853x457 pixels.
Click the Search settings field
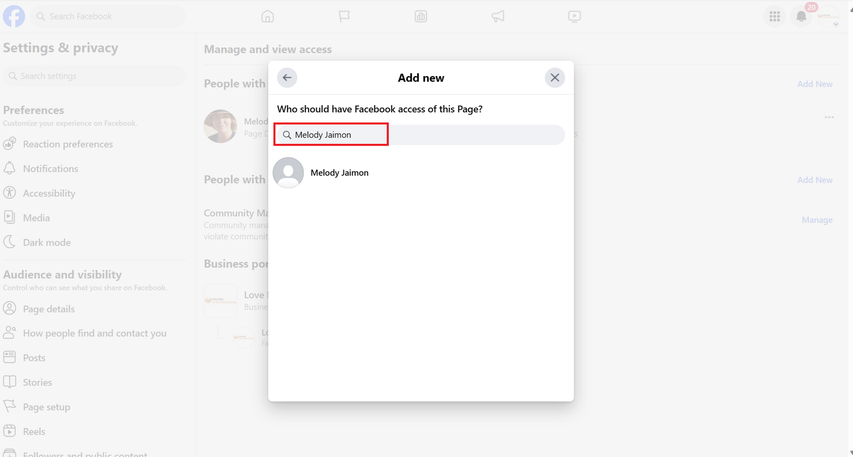click(95, 76)
